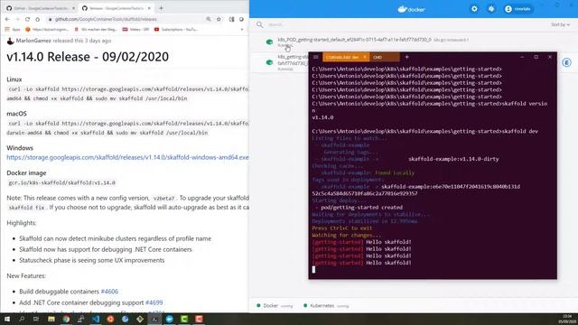This screenshot has width=578, height=325.
Task: Open Chrome from the taskbar
Action: tap(66, 319)
